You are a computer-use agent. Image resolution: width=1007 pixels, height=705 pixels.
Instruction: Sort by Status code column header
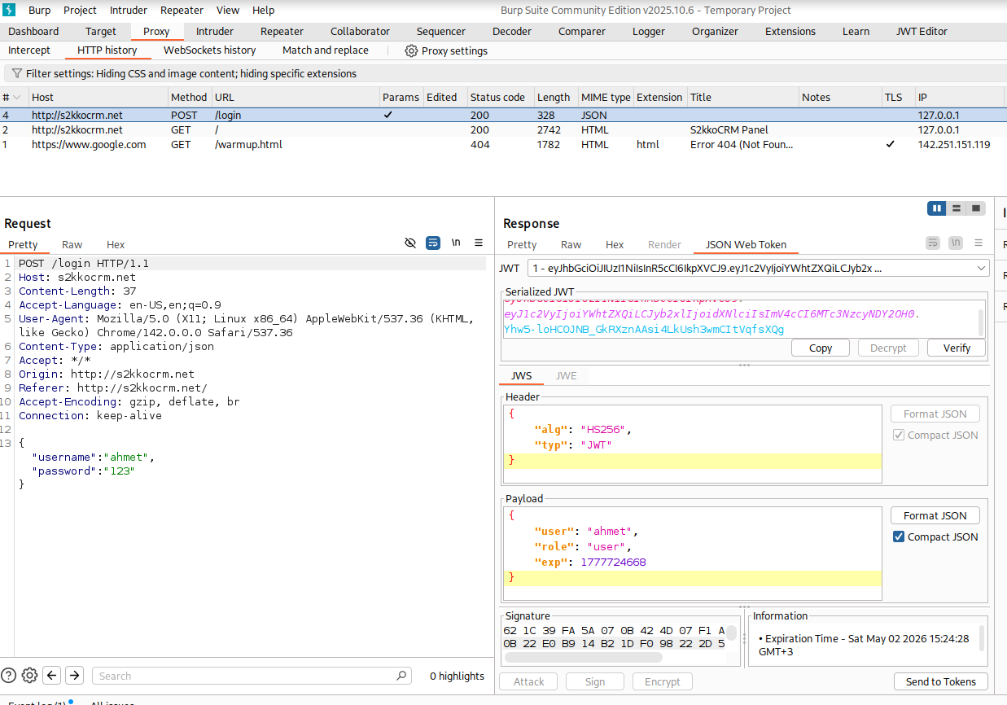(x=500, y=97)
